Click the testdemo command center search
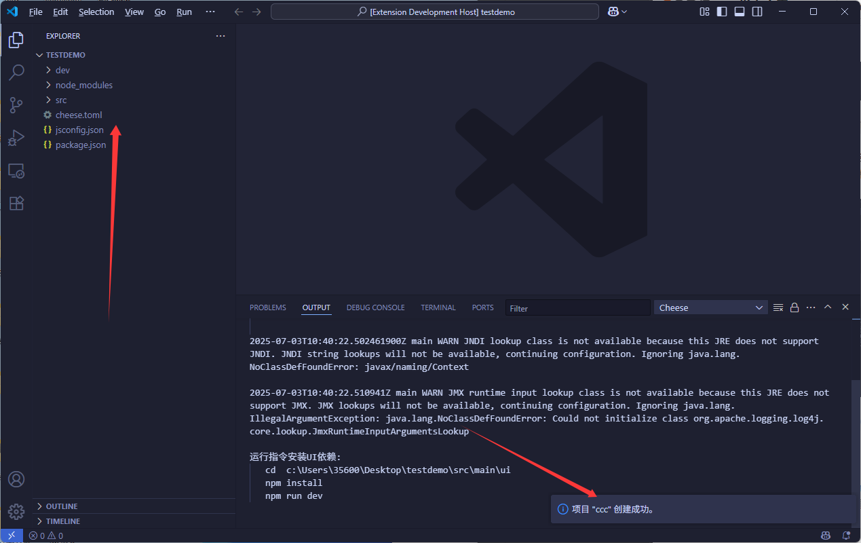Screen dimensions: 861x543 (x=435, y=12)
